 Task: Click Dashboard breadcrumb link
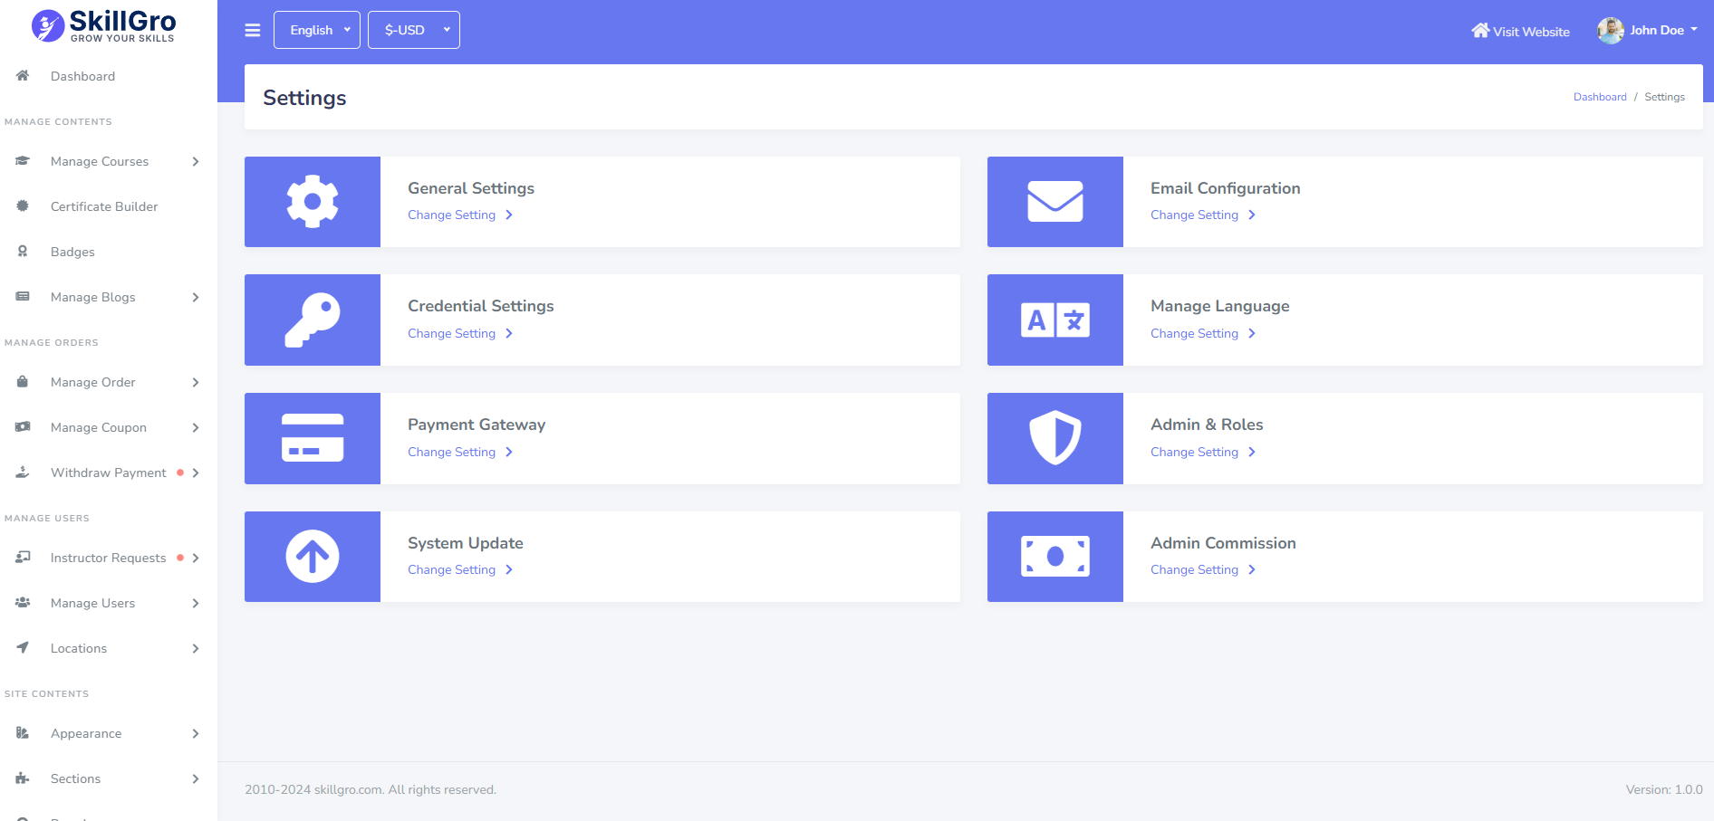(1599, 97)
